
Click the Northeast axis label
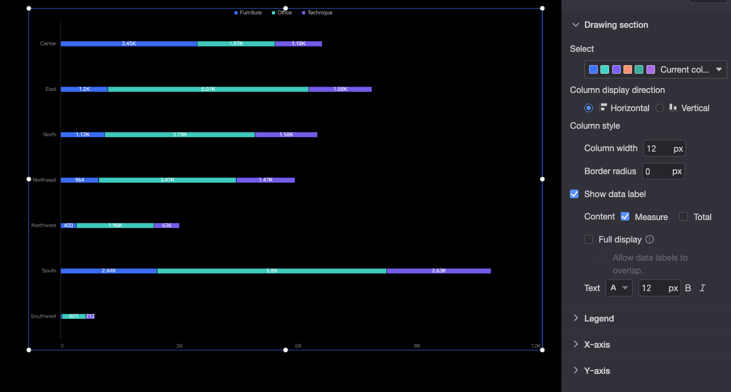44,180
